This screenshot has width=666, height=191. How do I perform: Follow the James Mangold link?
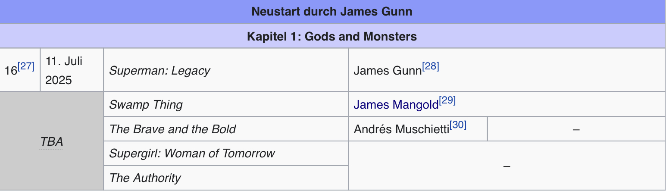pyautogui.click(x=396, y=105)
